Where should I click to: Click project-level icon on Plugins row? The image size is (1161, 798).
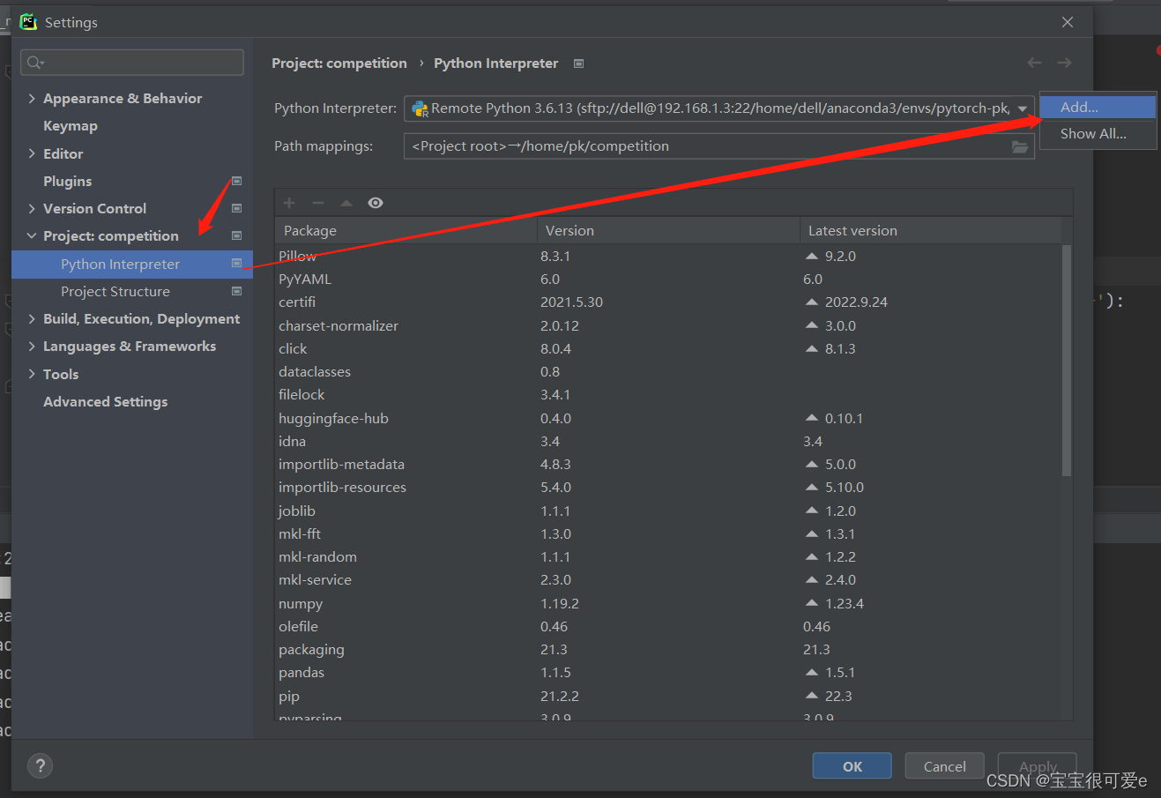click(x=236, y=181)
